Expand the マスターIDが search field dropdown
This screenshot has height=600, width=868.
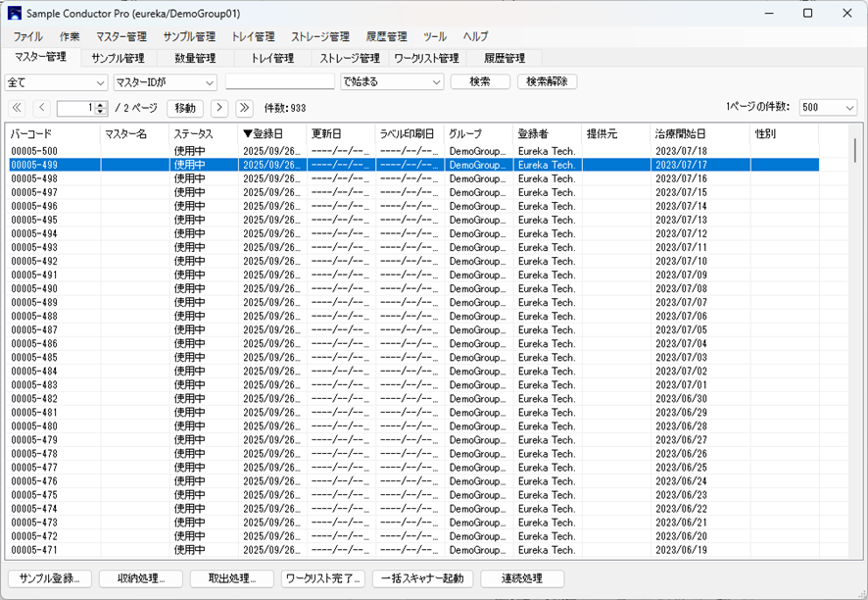(165, 82)
